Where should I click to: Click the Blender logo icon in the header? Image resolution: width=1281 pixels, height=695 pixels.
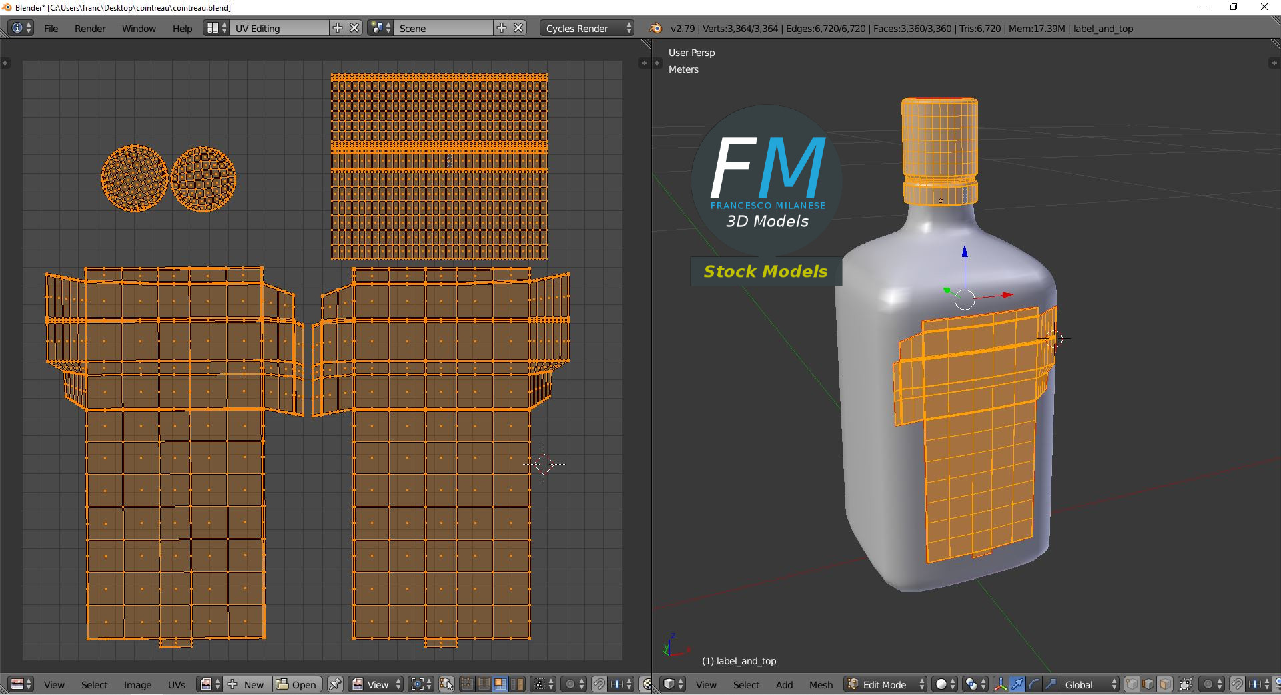pyautogui.click(x=656, y=28)
